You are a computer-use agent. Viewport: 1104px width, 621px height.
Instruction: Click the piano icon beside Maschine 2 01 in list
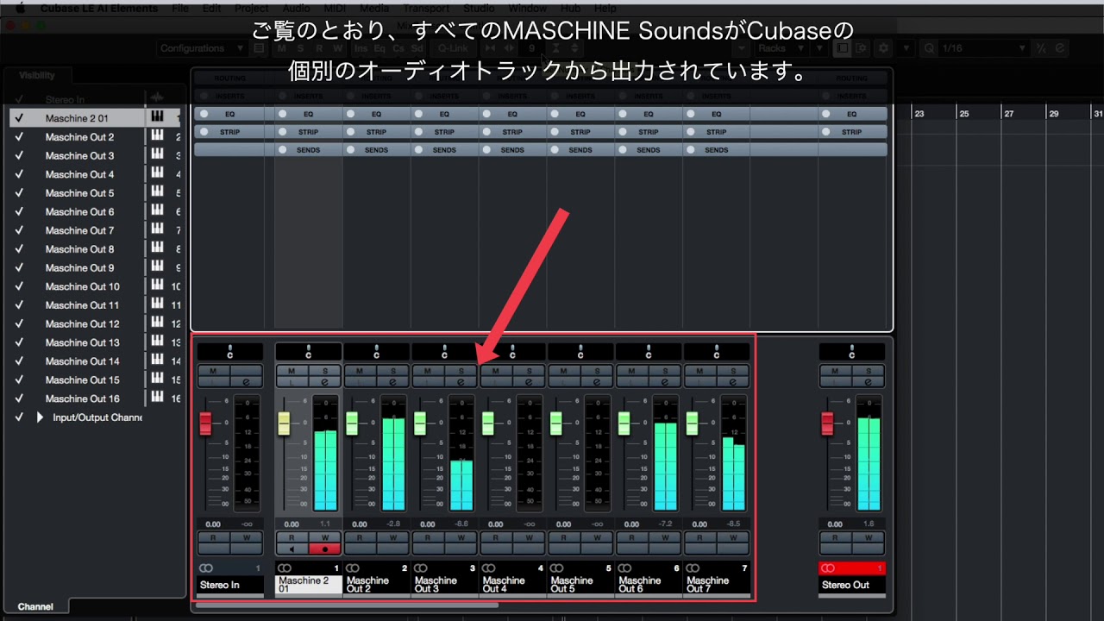click(x=157, y=117)
